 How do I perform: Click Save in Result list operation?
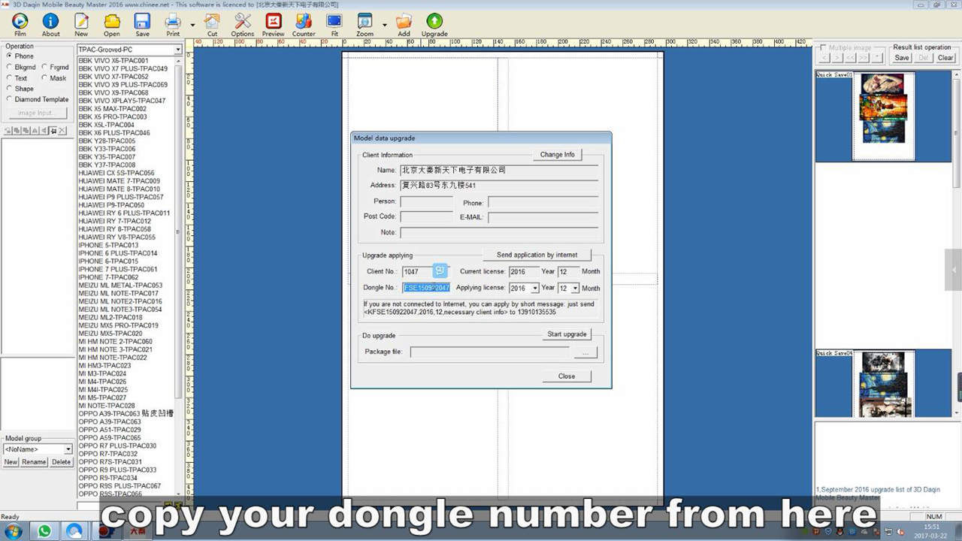click(x=902, y=58)
